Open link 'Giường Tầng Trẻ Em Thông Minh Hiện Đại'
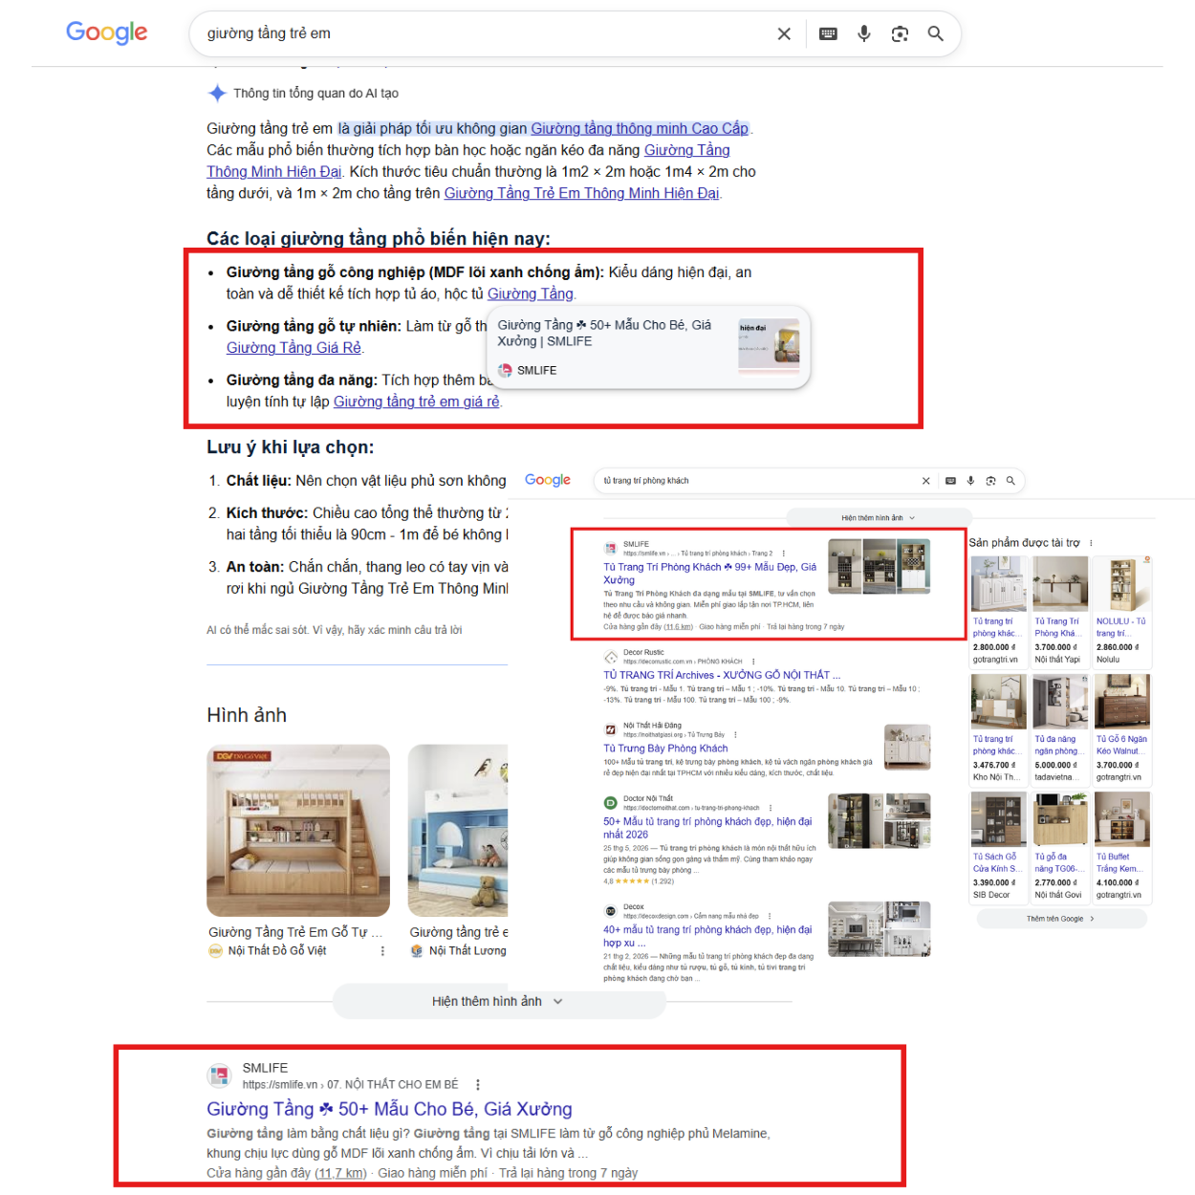The image size is (1195, 1195). 581,193
